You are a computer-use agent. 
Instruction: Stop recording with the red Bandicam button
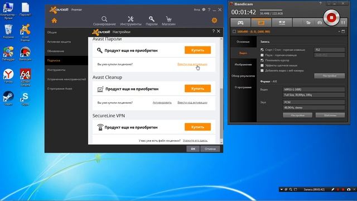click(331, 17)
